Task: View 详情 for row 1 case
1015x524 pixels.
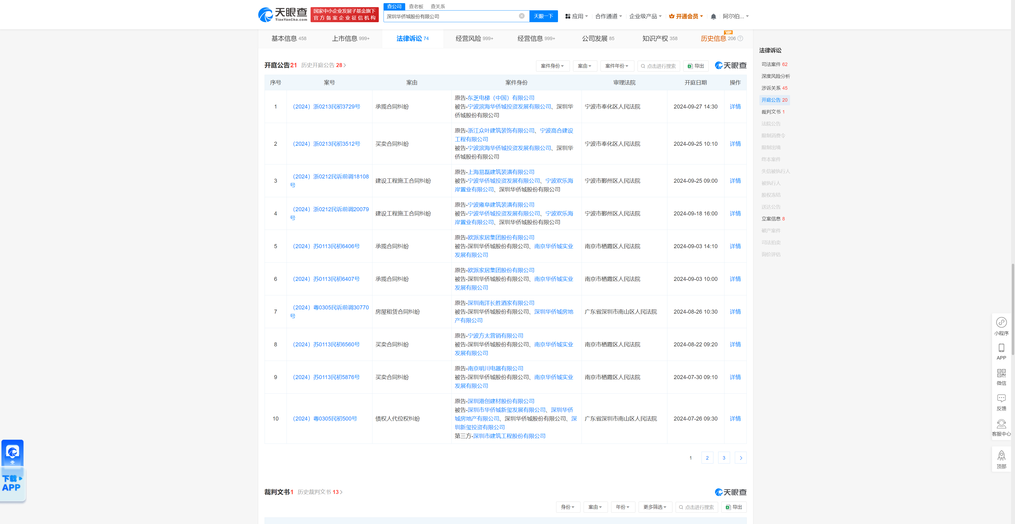Action: [x=735, y=107]
